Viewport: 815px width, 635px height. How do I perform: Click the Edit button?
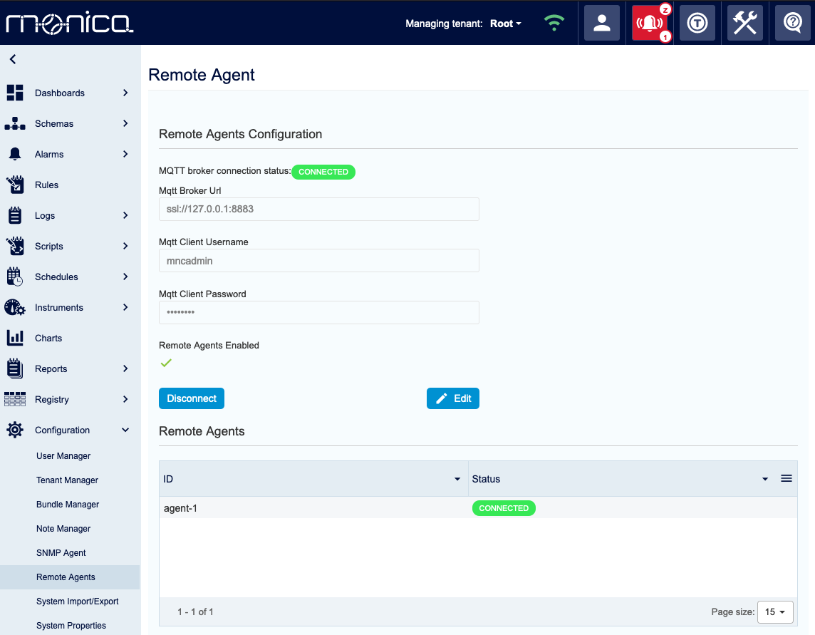[453, 398]
